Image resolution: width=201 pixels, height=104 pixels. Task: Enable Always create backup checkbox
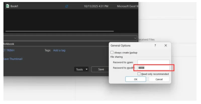(112, 53)
